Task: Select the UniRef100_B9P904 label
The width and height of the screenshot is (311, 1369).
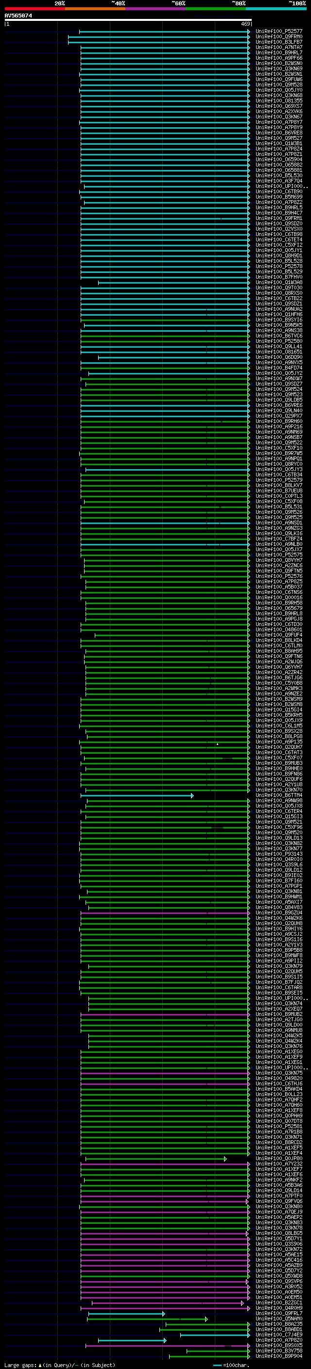Action: pos(279,1356)
